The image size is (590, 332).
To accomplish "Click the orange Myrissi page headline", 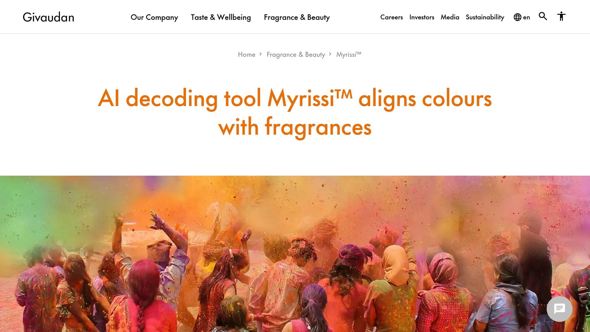I will [295, 112].
